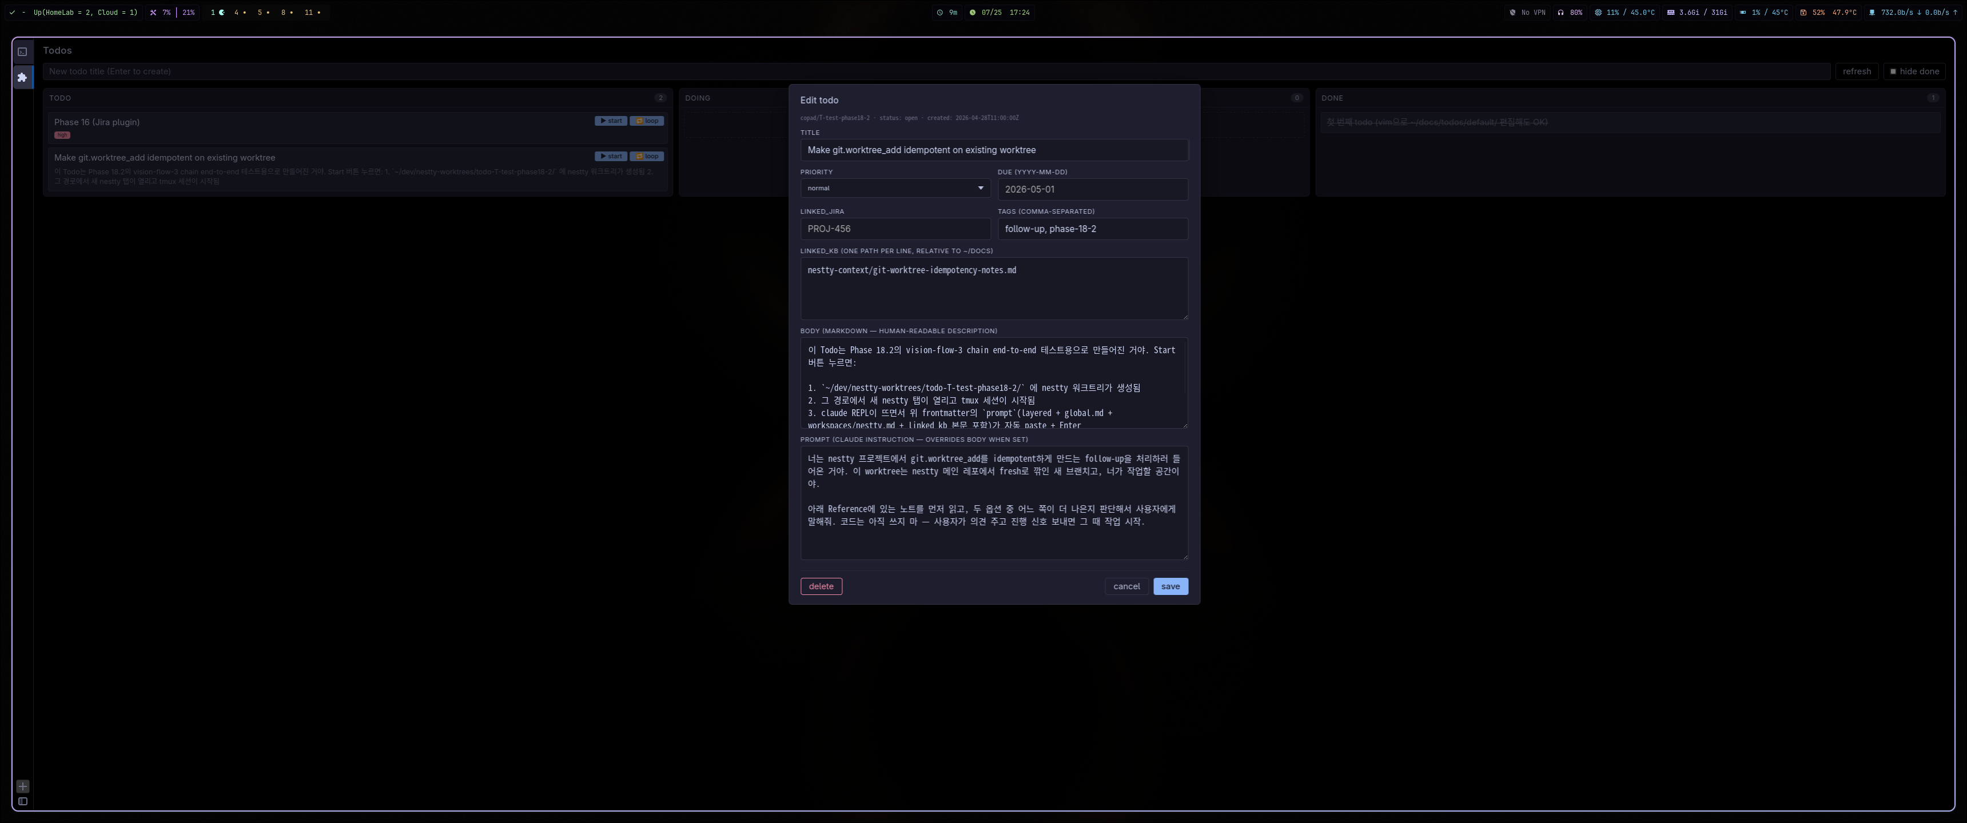Click the Edit todo dialog heading
The width and height of the screenshot is (1967, 823).
tap(819, 100)
